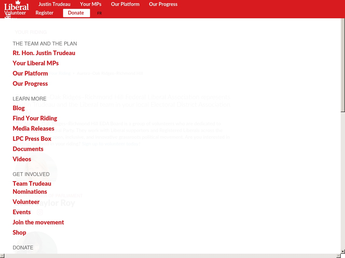345x258 pixels.
Task: Click the vertical scrollbar thumb
Action: click(x=343, y=65)
